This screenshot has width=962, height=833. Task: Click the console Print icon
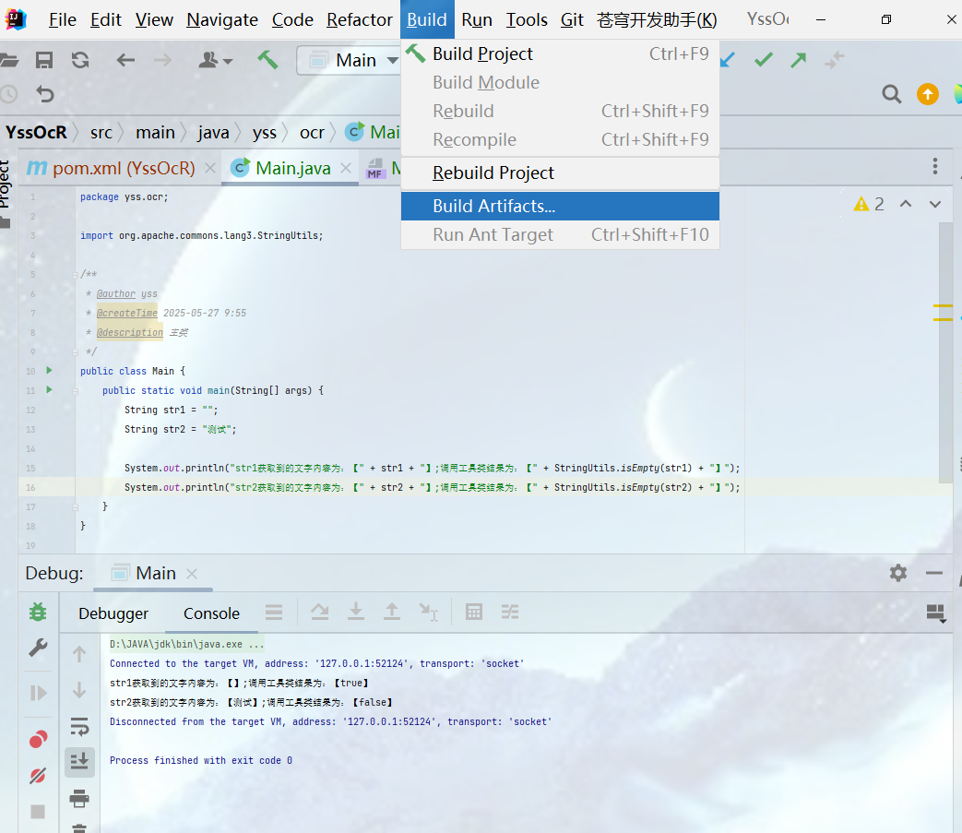79,799
